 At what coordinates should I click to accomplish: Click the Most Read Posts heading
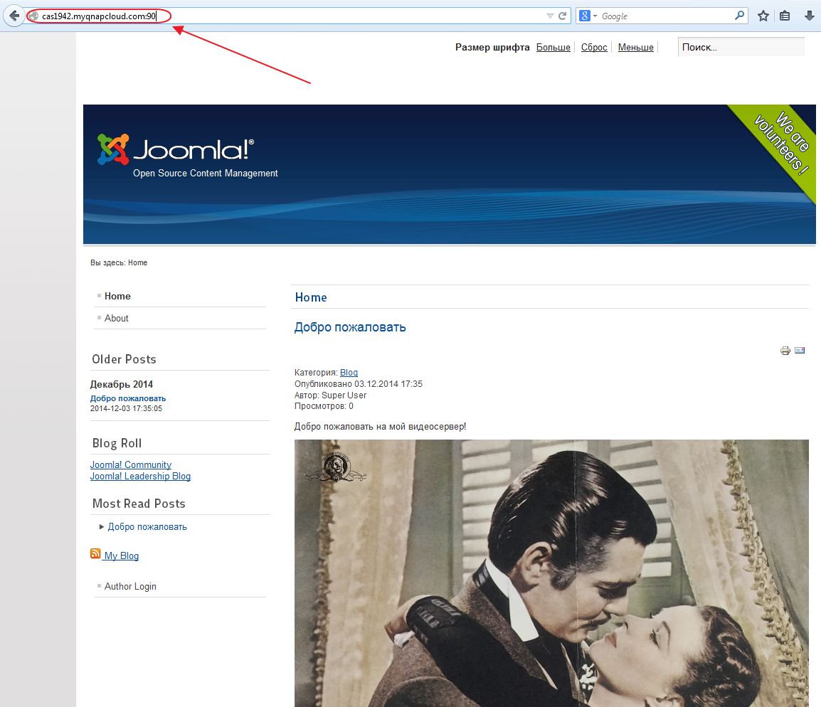point(139,504)
